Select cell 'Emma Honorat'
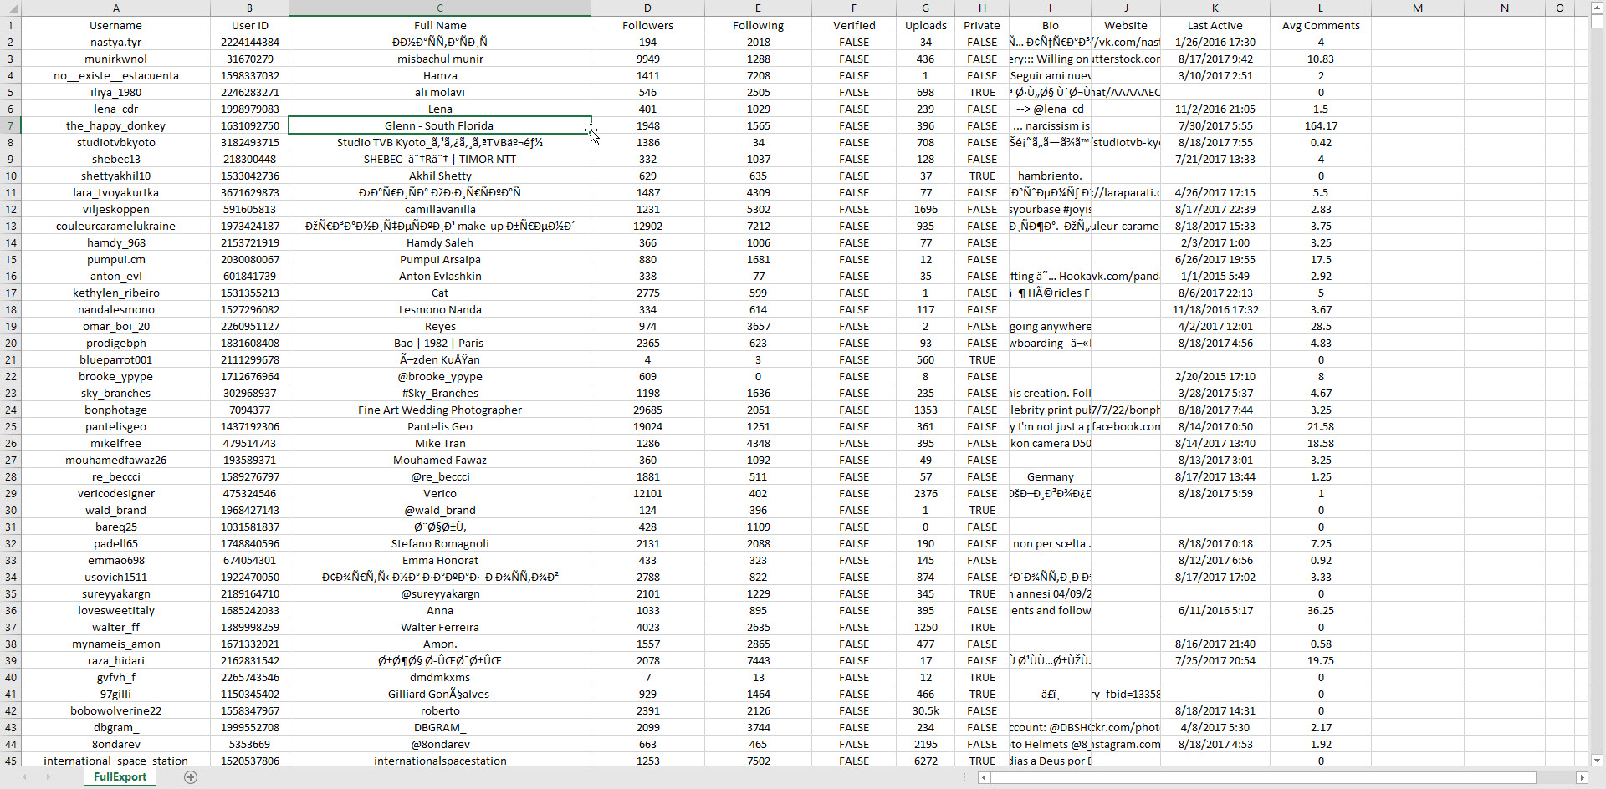 coord(440,560)
